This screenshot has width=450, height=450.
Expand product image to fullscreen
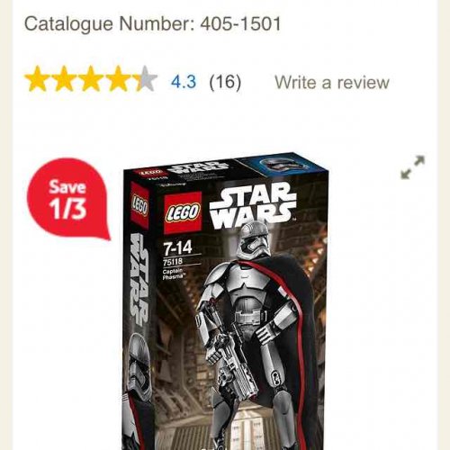(x=413, y=167)
